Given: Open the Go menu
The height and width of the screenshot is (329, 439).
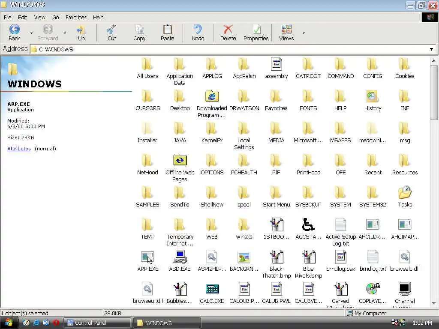Looking at the screenshot, I should [x=55, y=17].
